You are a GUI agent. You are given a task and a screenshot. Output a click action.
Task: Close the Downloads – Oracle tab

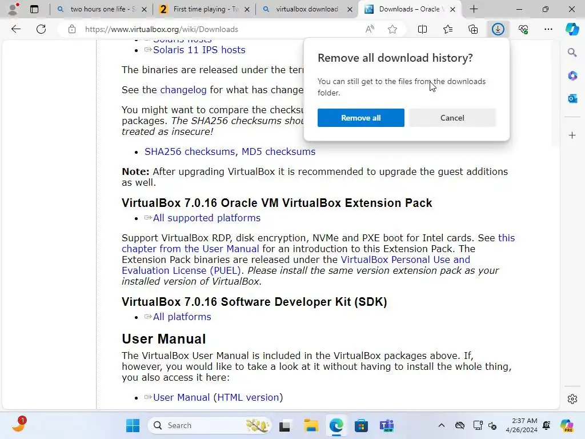(452, 9)
